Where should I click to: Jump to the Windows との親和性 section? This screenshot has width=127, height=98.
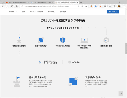37,12
